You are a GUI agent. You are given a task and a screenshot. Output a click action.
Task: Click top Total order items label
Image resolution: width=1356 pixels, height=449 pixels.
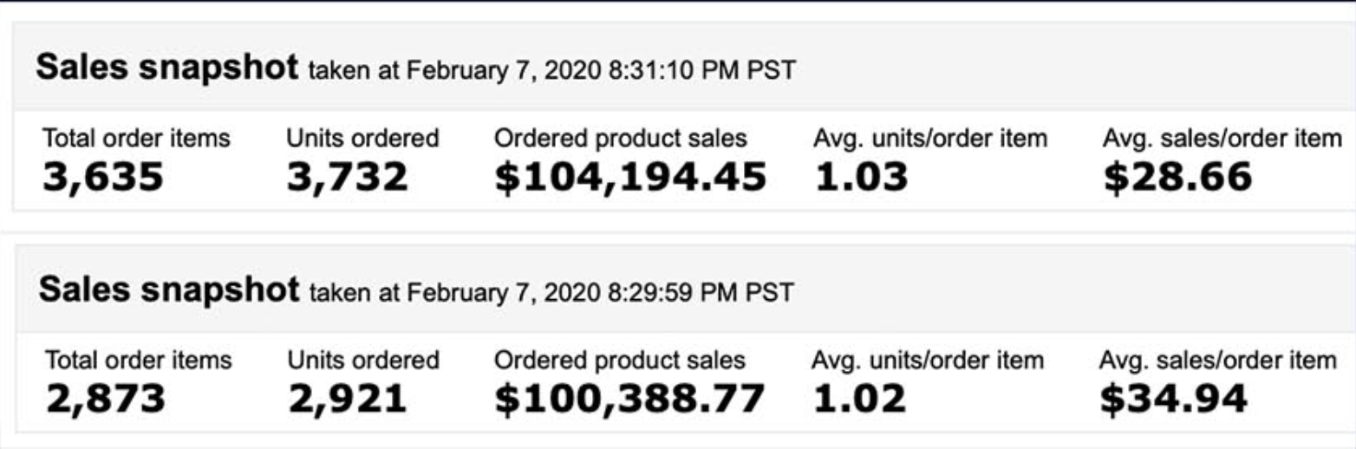pyautogui.click(x=136, y=138)
